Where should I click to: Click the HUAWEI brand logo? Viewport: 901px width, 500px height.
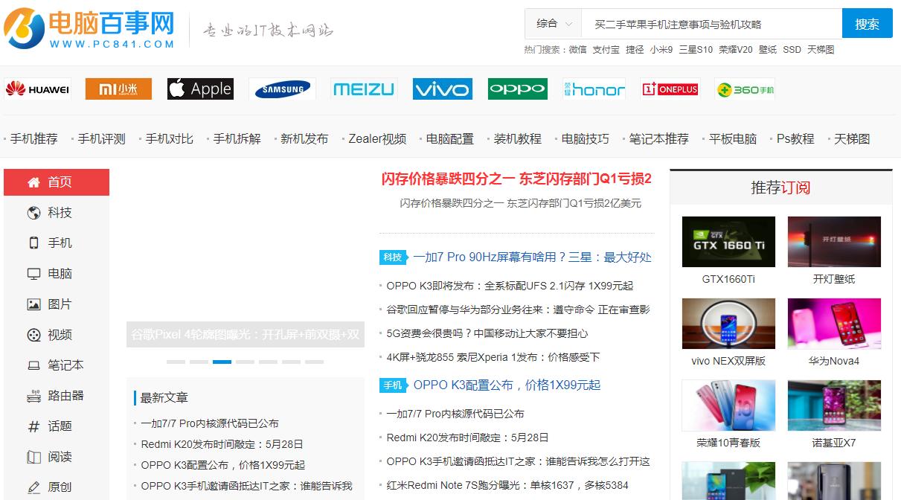37,88
